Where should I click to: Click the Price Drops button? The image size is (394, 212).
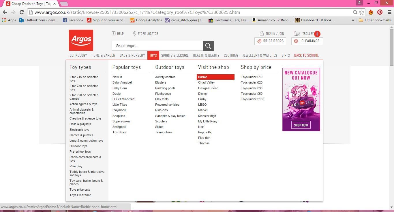point(270,41)
